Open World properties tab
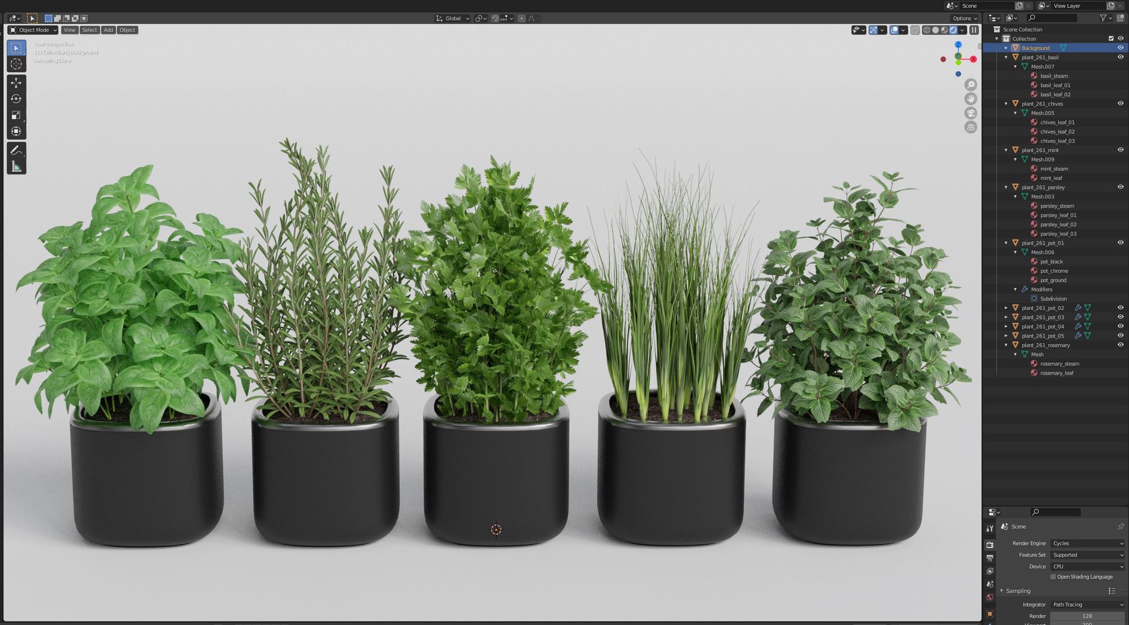This screenshot has height=625, width=1129. point(990,597)
